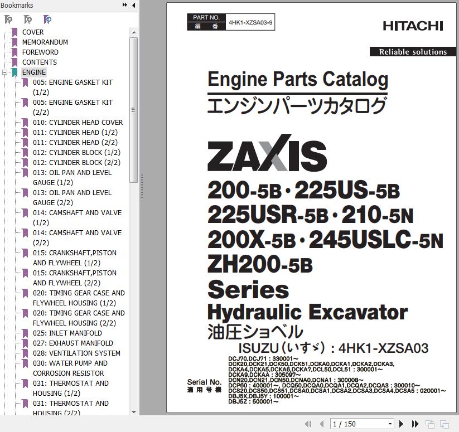Open 013: Oil Pan and Level Gauge (1/2)

click(x=73, y=178)
